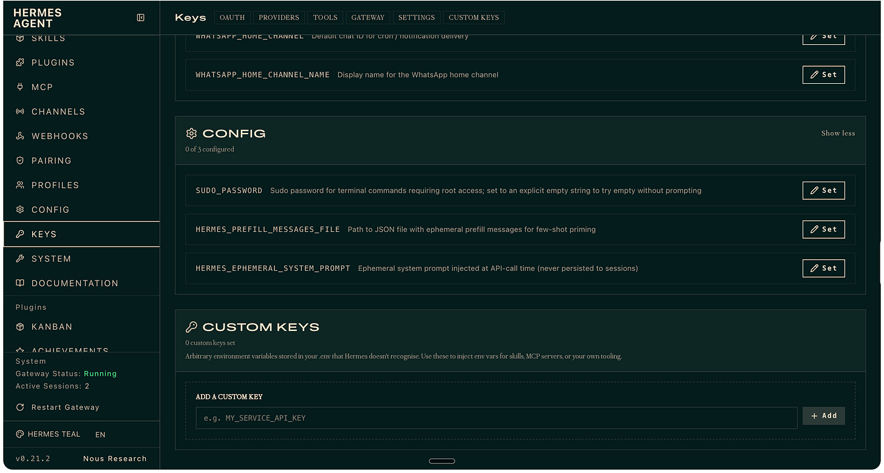Click the key icon beside CUSTOM KEYS heading
Viewport: 884px width, 473px height.
(x=191, y=327)
